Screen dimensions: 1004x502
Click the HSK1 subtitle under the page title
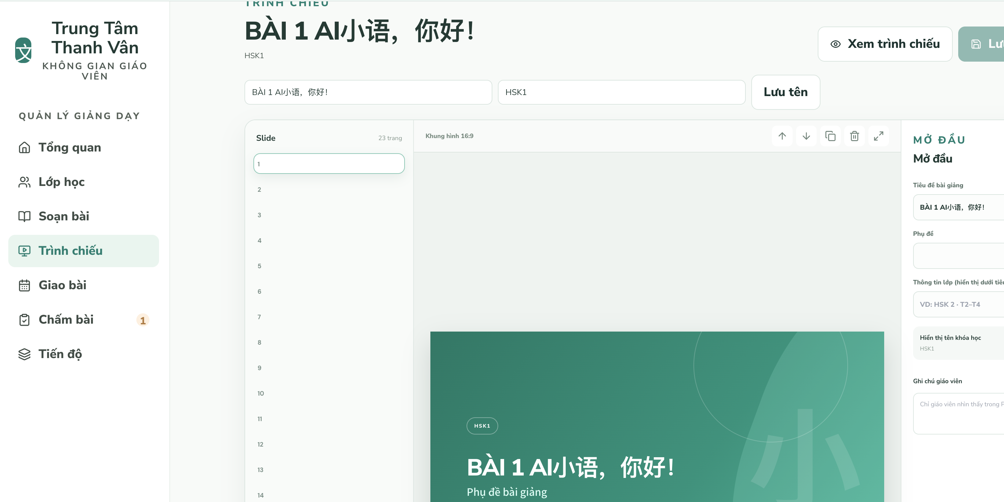tap(254, 56)
